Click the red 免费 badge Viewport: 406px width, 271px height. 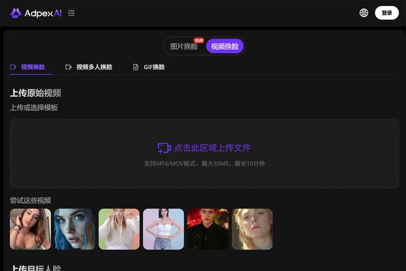tap(199, 41)
